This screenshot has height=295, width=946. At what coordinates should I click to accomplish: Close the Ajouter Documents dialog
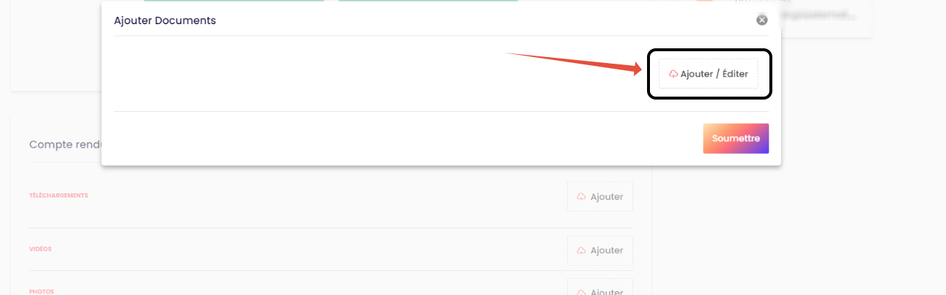coord(762,20)
